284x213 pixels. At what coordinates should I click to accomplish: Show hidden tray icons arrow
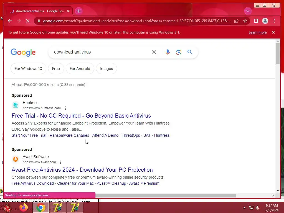click(x=245, y=208)
